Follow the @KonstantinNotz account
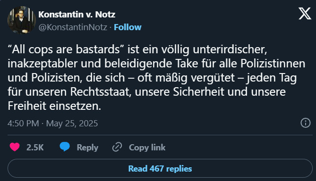316x181 pixels. coord(128,27)
